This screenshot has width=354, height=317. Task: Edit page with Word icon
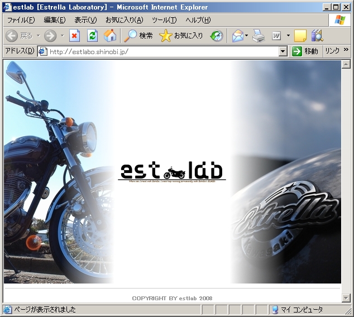tap(276, 36)
